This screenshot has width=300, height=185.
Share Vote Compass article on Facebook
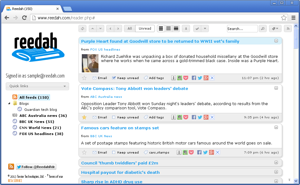194,117
